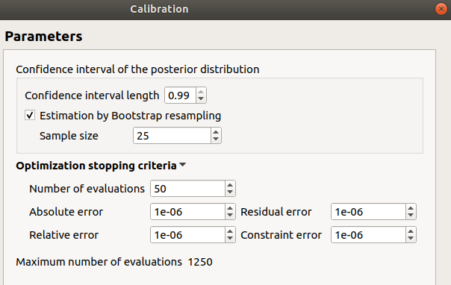Screen dimensions: 451x285
Task: Increase the Confidence interval length value
Action: coord(201,92)
